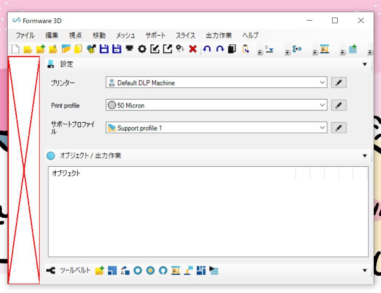The width and height of the screenshot is (381, 293).
Task: Open the Print profile dropdown 50 Micron
Action: tap(216, 105)
